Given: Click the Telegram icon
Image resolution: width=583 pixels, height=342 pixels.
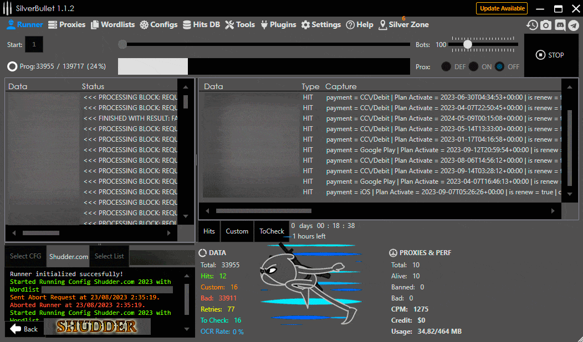Looking at the screenshot, I should coord(574,25).
